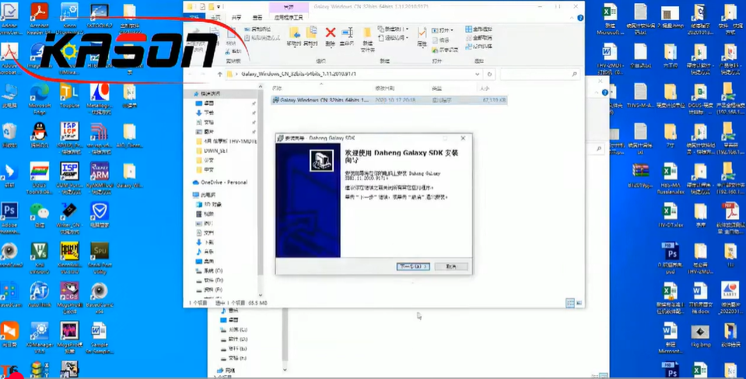
Task: Select OneDrive - Personal in the navigation pane
Action: 220,183
